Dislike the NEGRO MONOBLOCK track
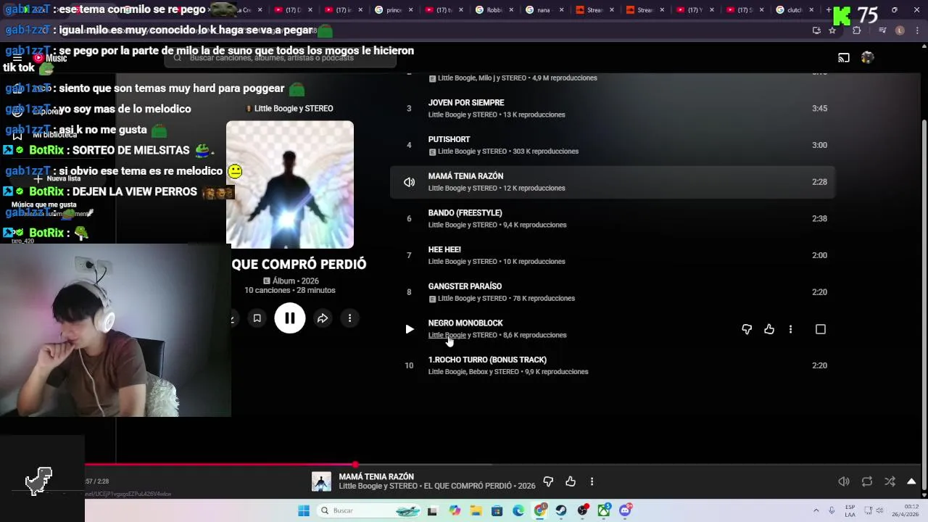The image size is (928, 522). 747,329
